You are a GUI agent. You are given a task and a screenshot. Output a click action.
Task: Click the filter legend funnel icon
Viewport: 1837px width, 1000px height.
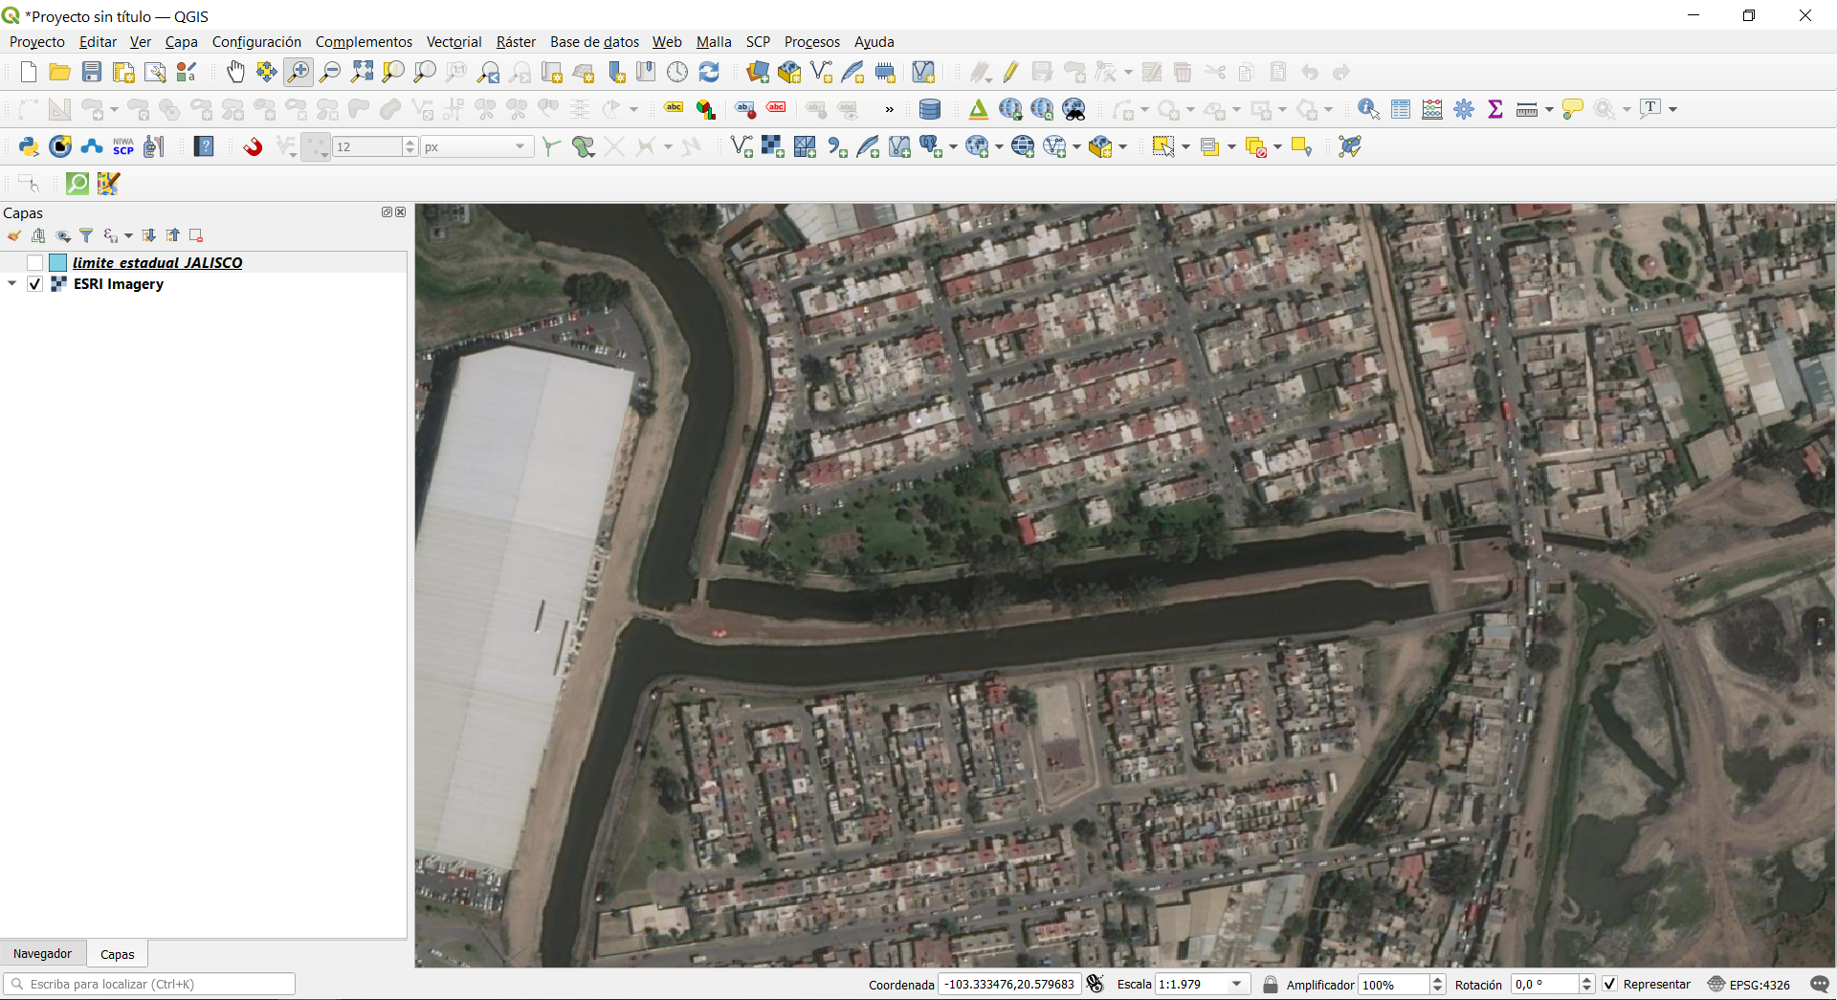coord(86,235)
